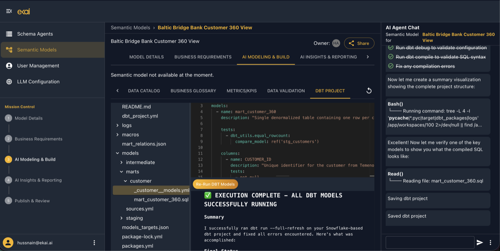Click Re-Run DBT Models button
The height and width of the screenshot is (251, 500).
tap(215, 184)
